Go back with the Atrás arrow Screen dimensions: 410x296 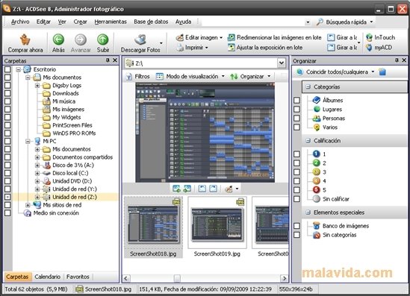(x=58, y=40)
